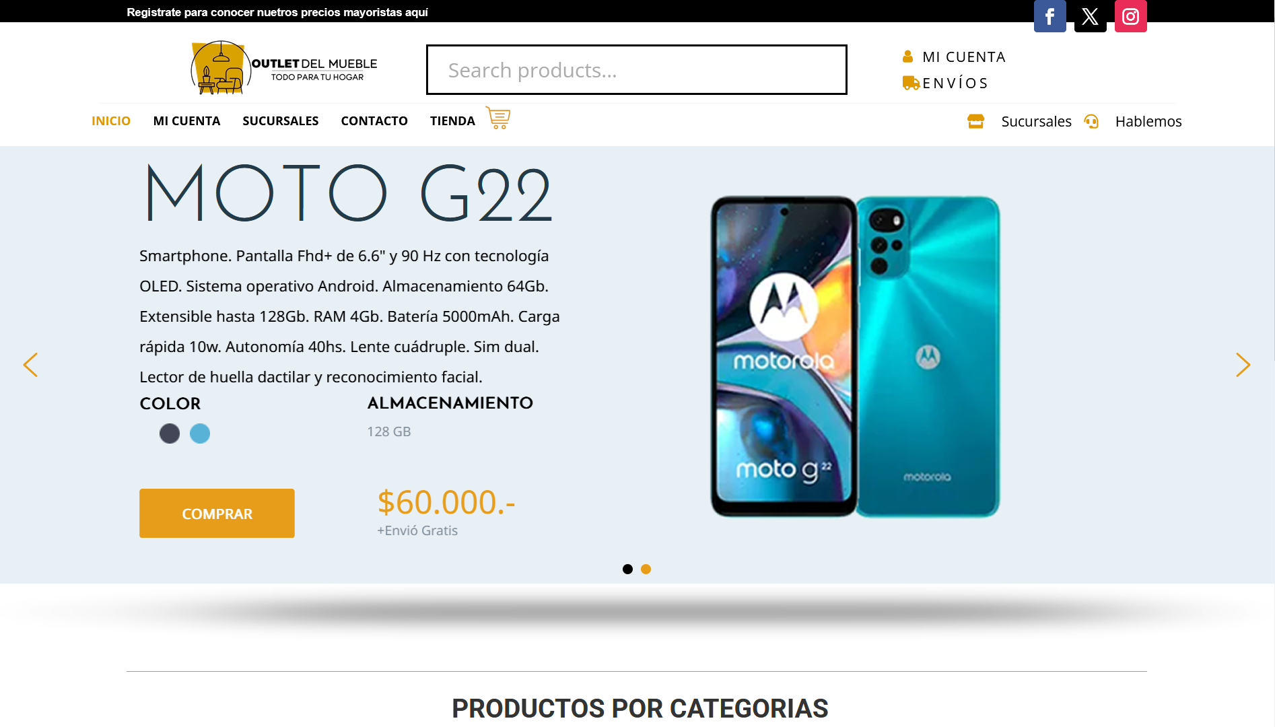
Task: Choose the light blue color swatch
Action: pyautogui.click(x=200, y=434)
